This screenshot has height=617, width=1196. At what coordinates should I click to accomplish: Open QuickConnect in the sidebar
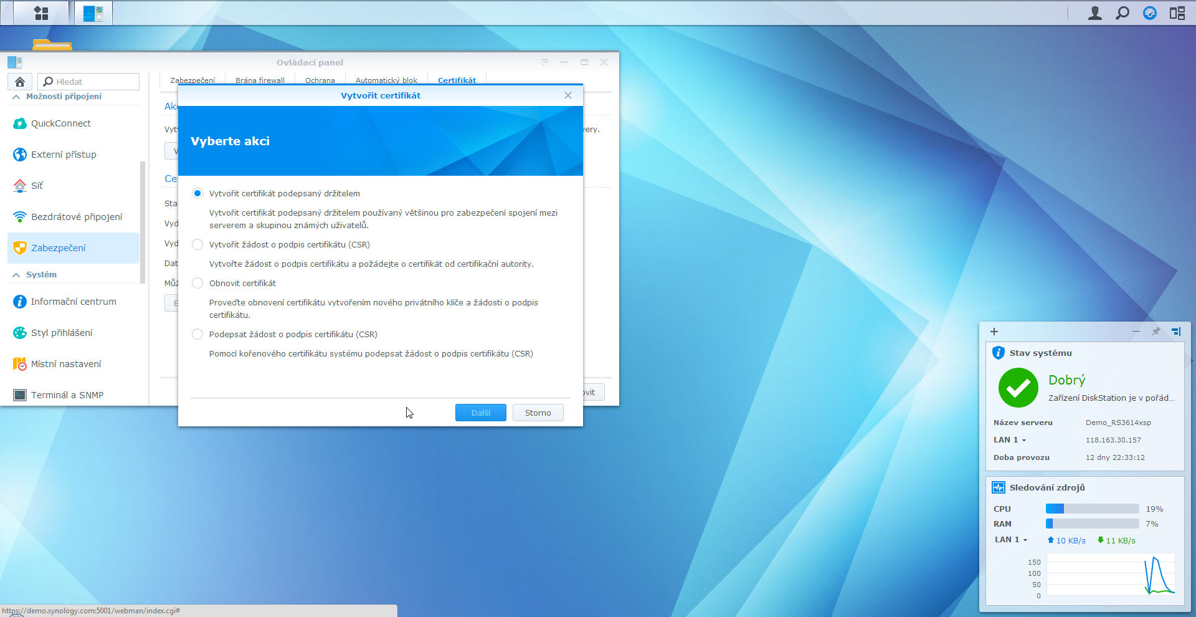click(60, 123)
